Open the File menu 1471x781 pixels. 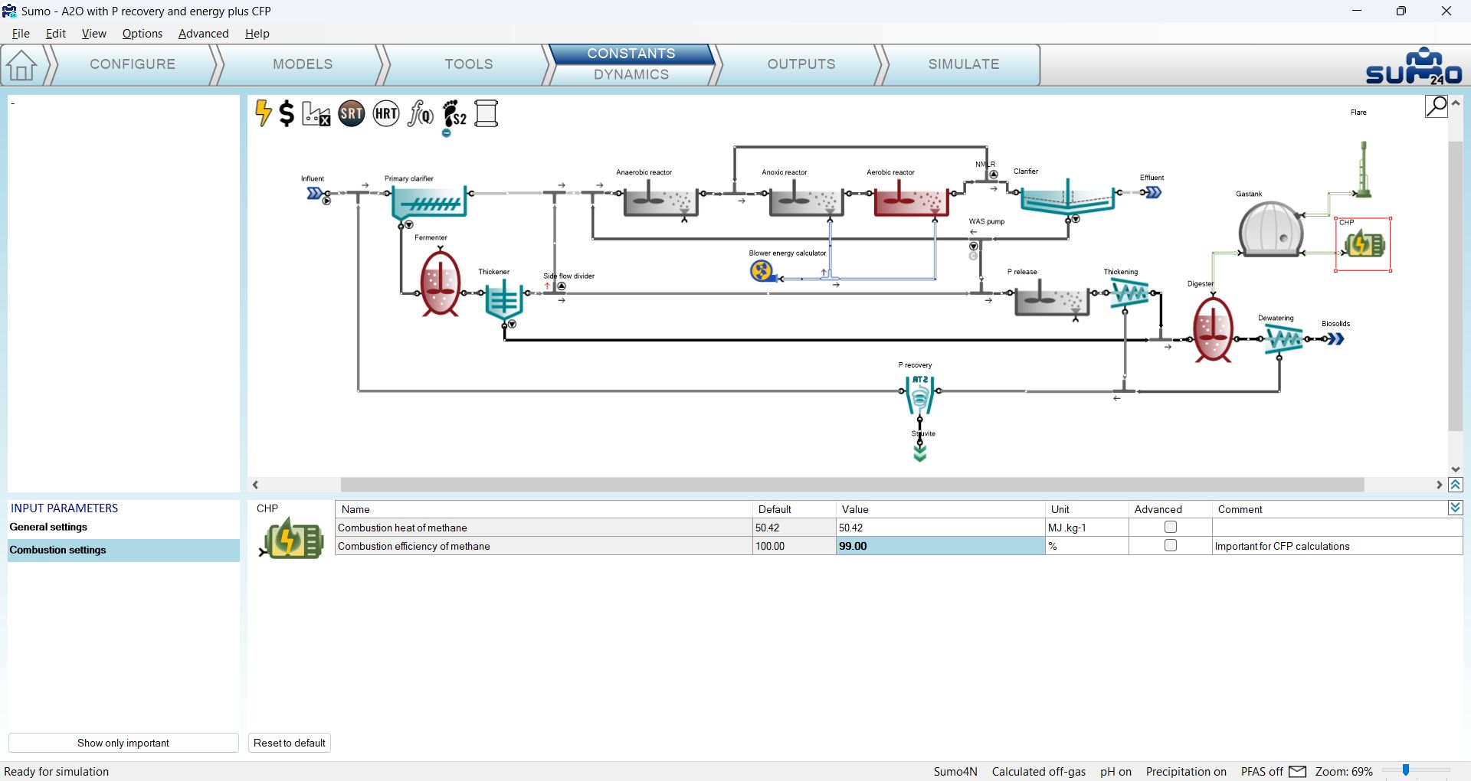(21, 34)
